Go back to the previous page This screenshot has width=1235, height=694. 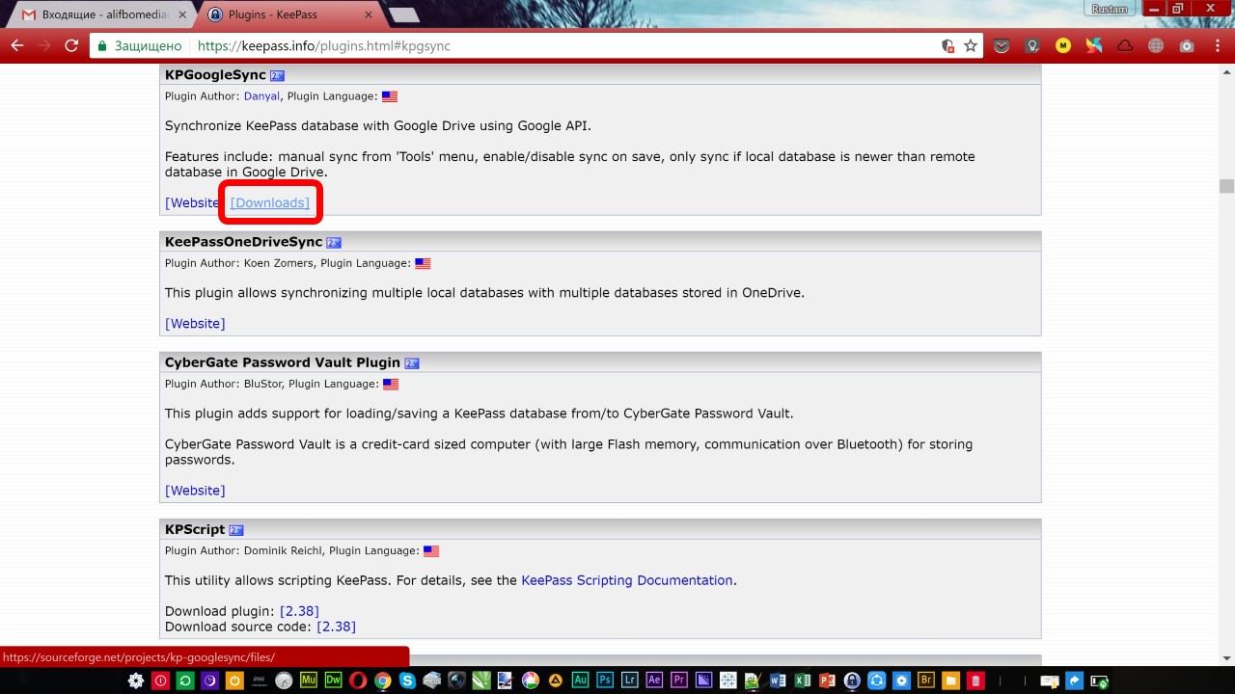click(17, 45)
